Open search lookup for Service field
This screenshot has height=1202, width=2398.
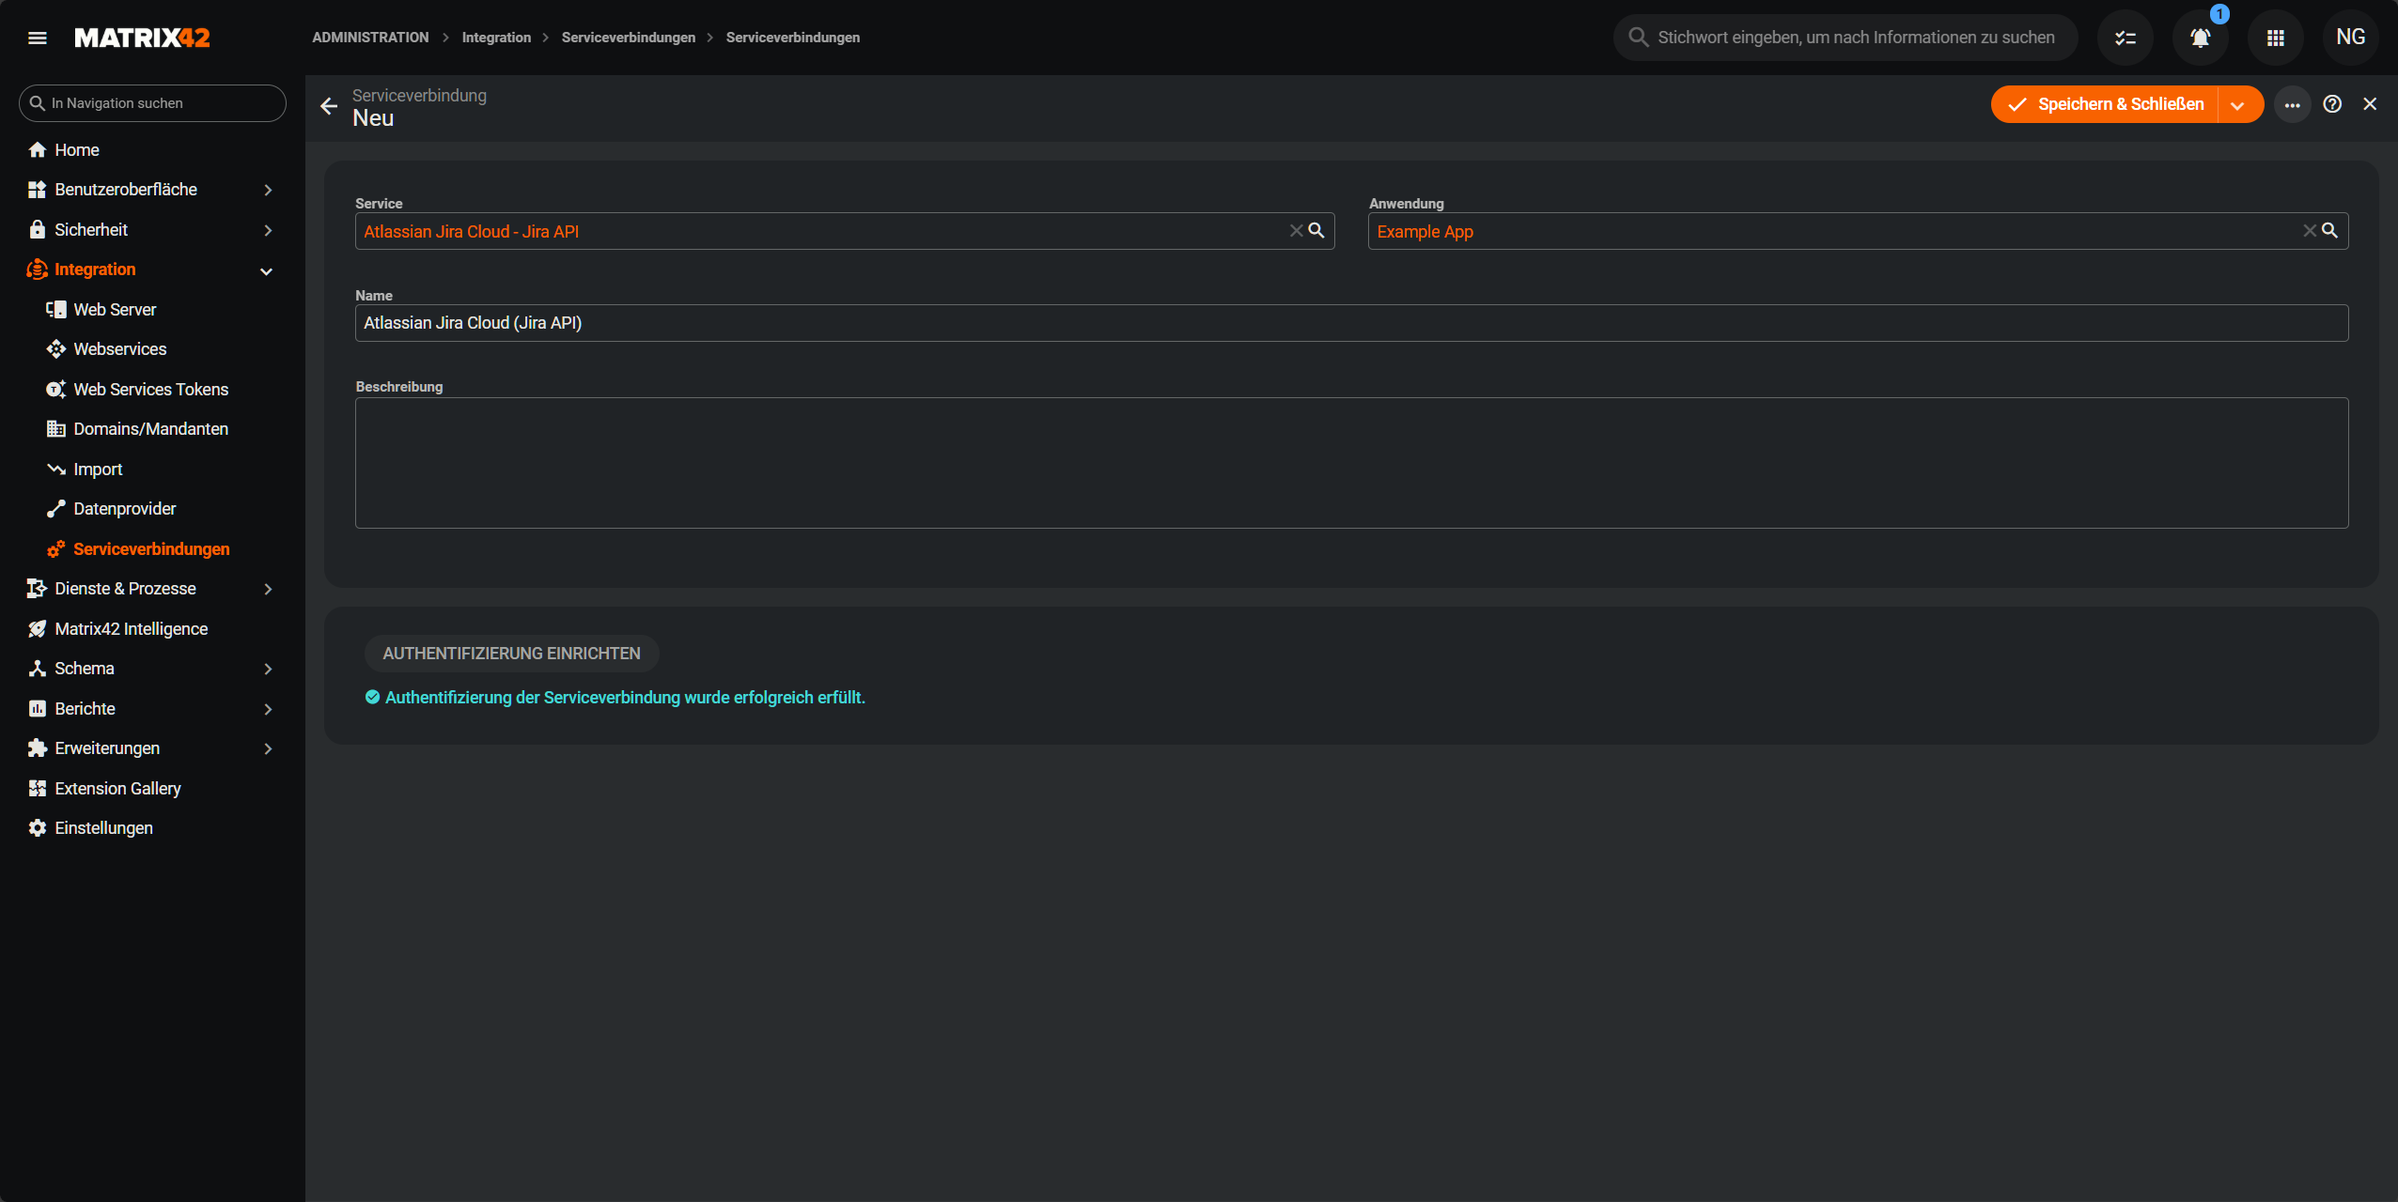[x=1316, y=230]
